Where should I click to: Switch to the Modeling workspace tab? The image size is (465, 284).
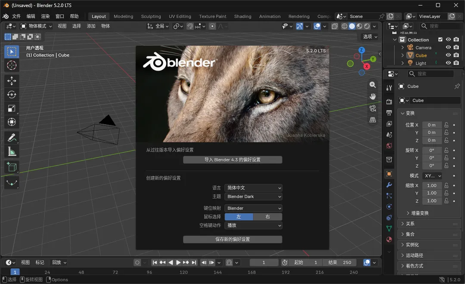[x=124, y=16]
